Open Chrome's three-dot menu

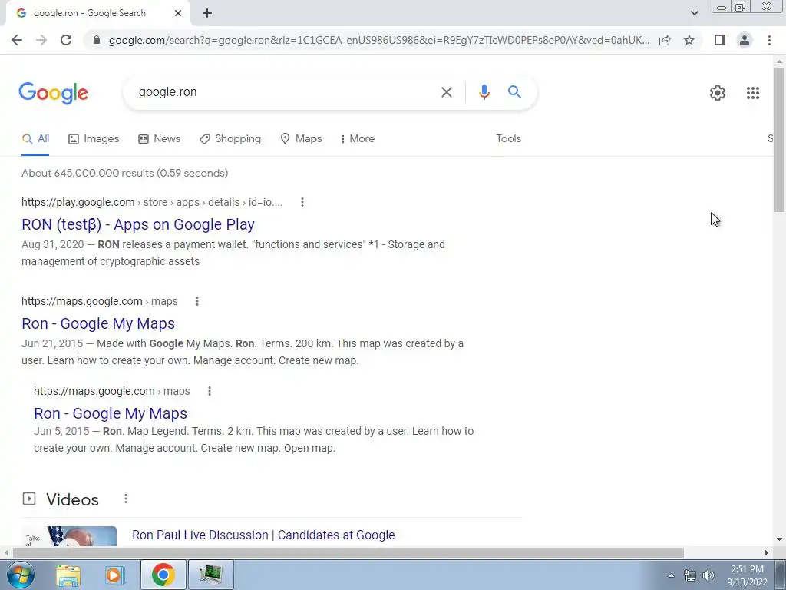point(769,40)
